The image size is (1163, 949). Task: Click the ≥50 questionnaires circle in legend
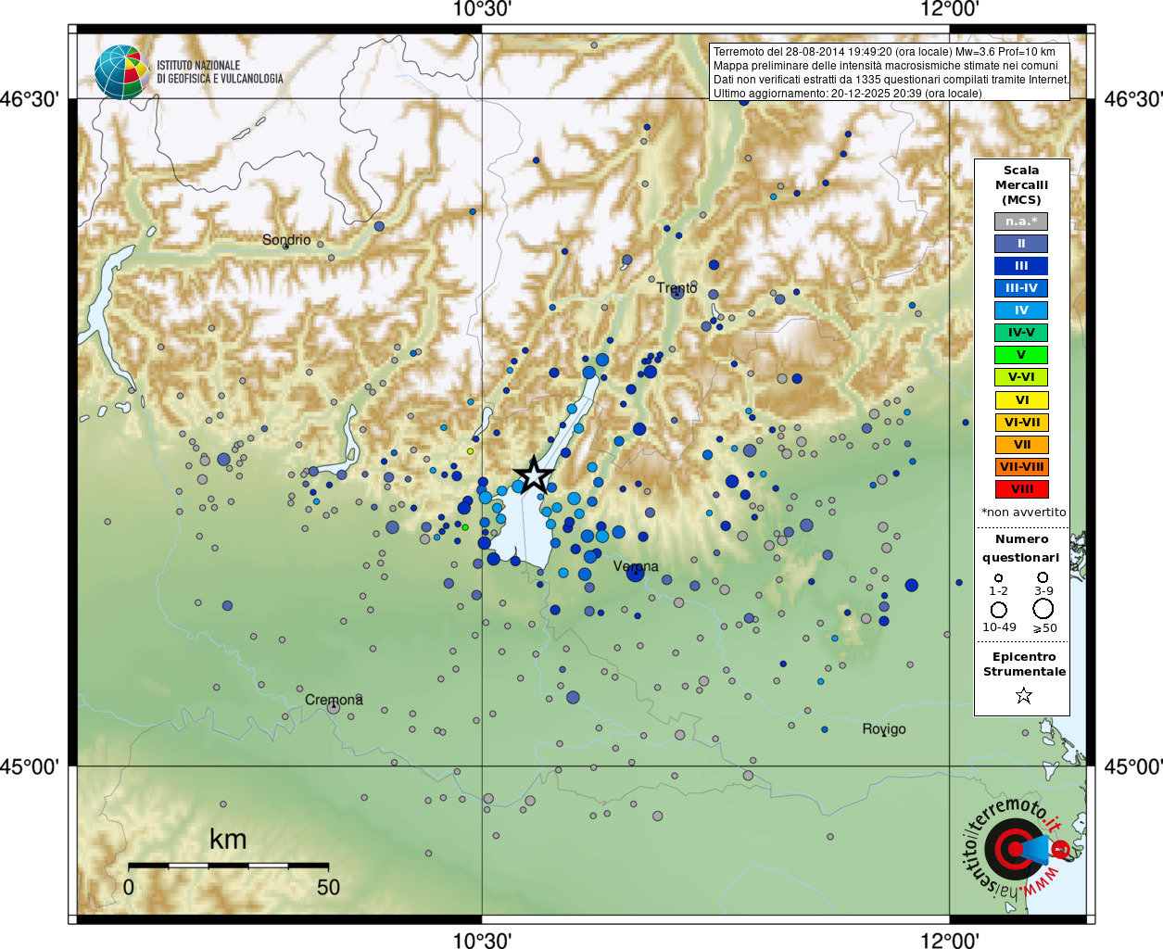pos(1043,609)
